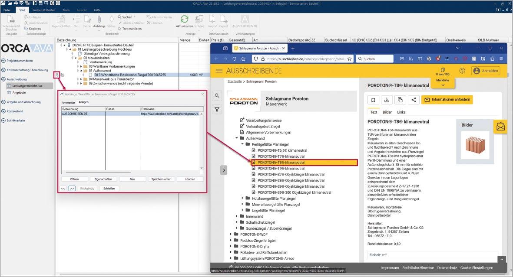Collapse the Außenwand catalog folder

tap(237, 138)
